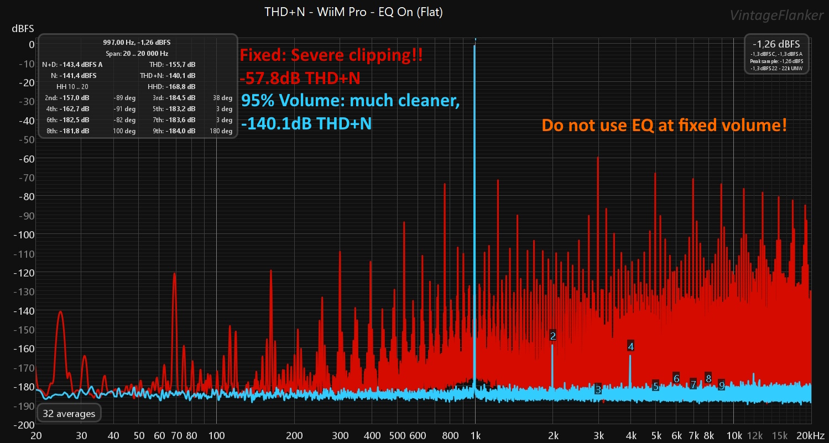Image resolution: width=829 pixels, height=443 pixels.
Task: Click the "-82 deg" phase of 6th harmonic
Action: pyautogui.click(x=124, y=120)
